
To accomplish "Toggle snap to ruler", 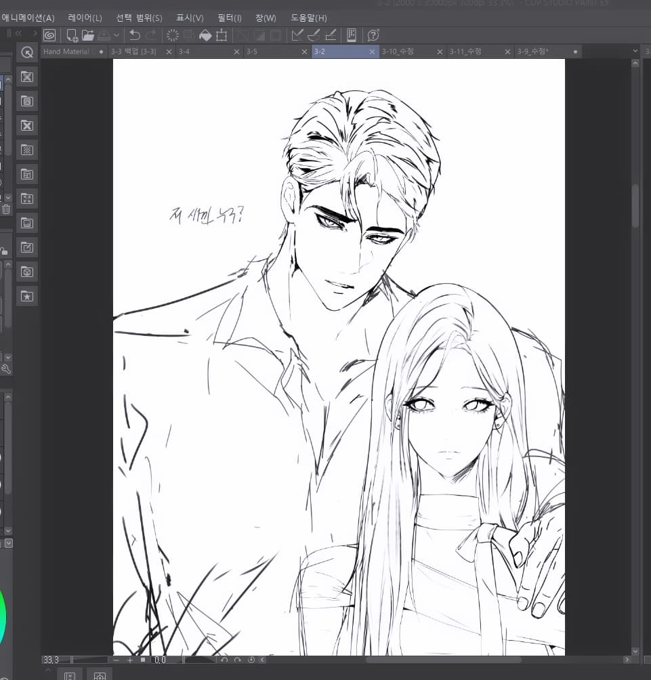I will click(x=297, y=35).
